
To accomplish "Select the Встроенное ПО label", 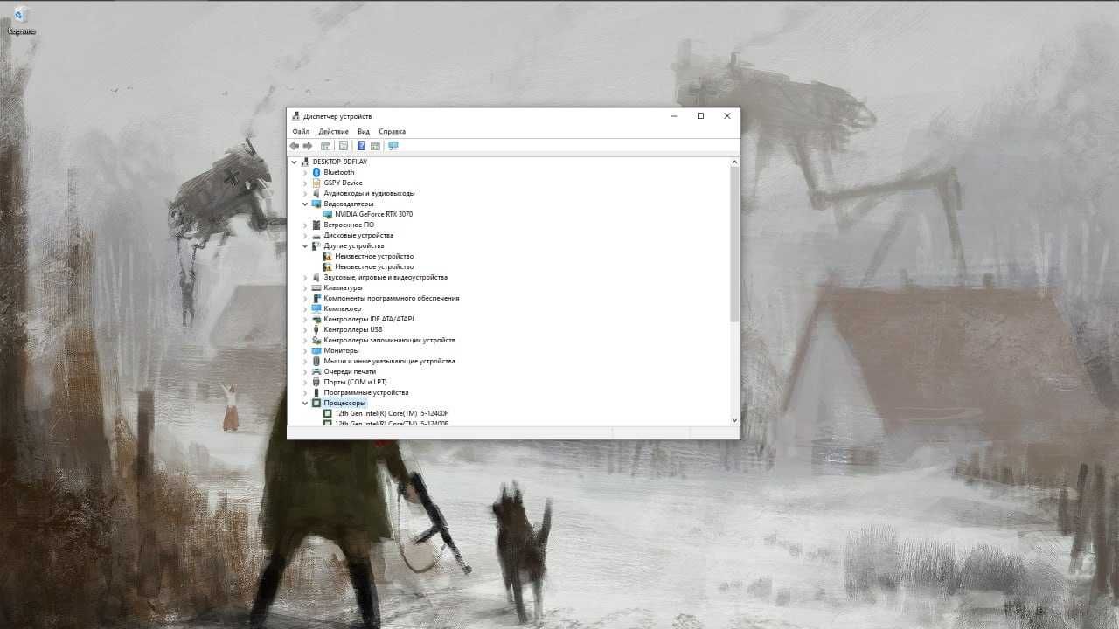I will (349, 225).
